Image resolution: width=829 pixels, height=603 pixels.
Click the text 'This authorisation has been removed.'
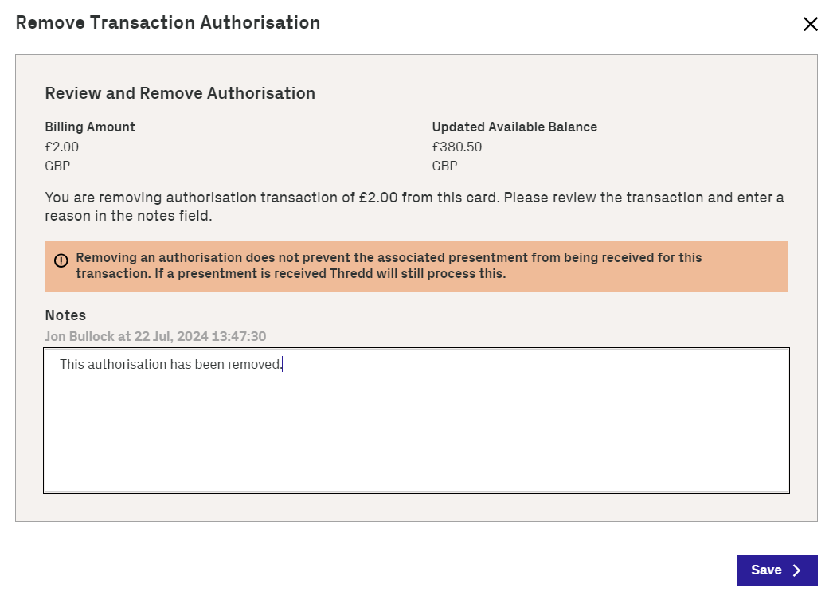170,365
